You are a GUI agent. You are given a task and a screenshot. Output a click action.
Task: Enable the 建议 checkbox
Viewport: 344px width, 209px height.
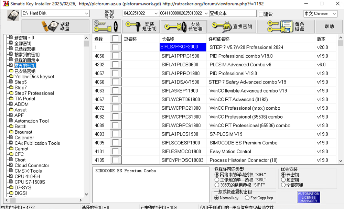click(x=261, y=14)
